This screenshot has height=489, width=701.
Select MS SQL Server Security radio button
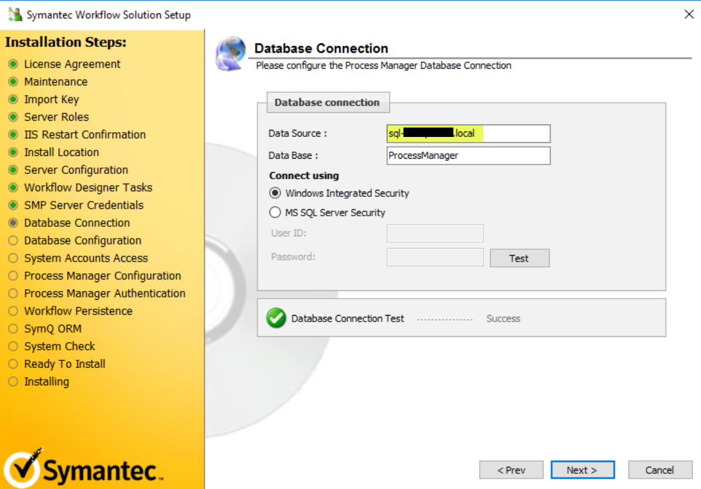[275, 212]
